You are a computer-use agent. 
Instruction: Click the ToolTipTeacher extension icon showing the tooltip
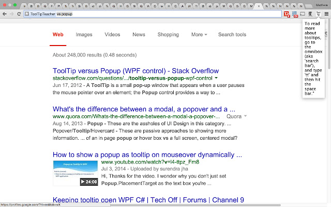click(x=318, y=14)
